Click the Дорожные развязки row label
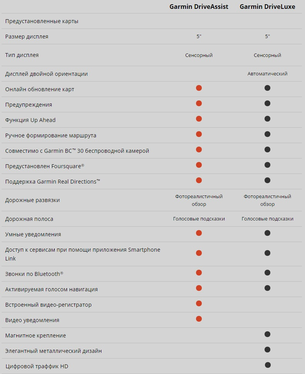This screenshot has height=374, width=305. click(32, 200)
